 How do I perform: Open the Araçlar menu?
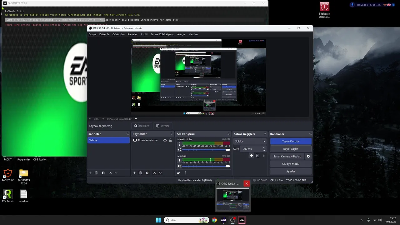(x=182, y=34)
